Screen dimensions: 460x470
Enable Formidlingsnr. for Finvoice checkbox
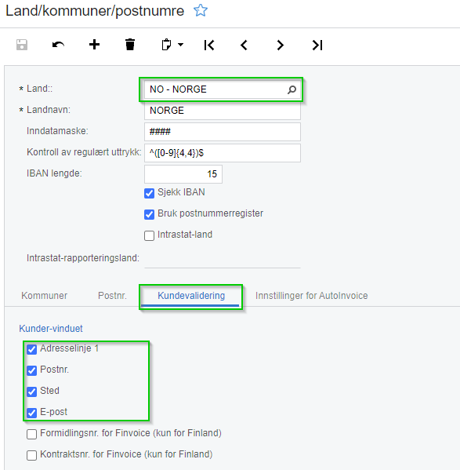(x=31, y=434)
